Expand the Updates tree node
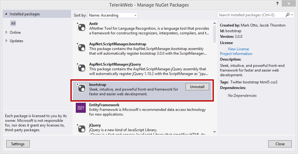Image resolution: width=298 pixels, height=154 pixels. (7, 41)
